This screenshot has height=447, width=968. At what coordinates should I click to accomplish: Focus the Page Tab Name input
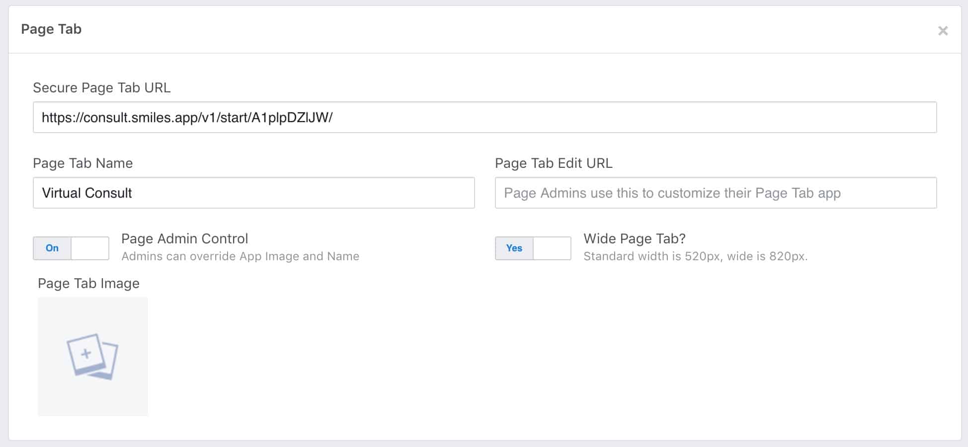pyautogui.click(x=254, y=193)
